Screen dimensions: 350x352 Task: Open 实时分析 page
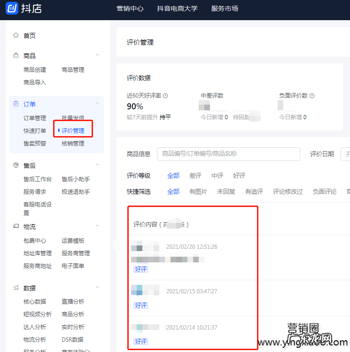point(73,327)
